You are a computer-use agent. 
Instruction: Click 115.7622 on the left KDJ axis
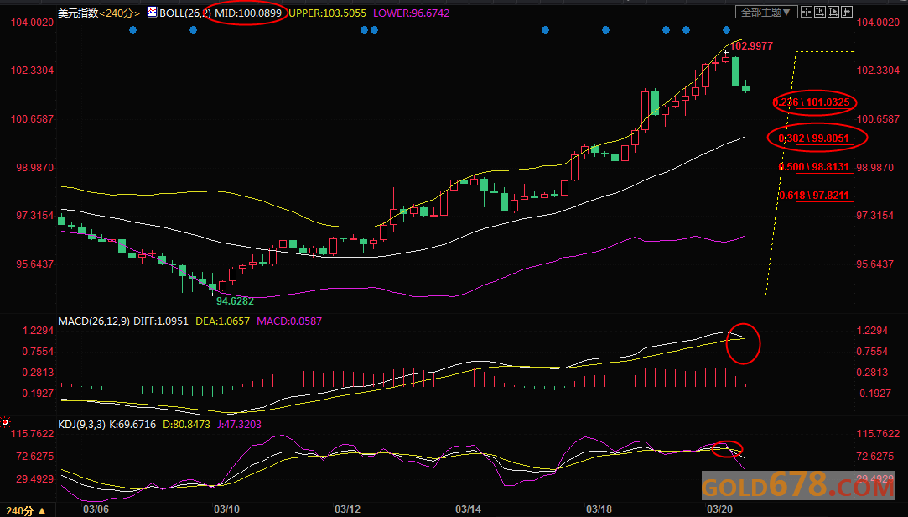coord(33,434)
